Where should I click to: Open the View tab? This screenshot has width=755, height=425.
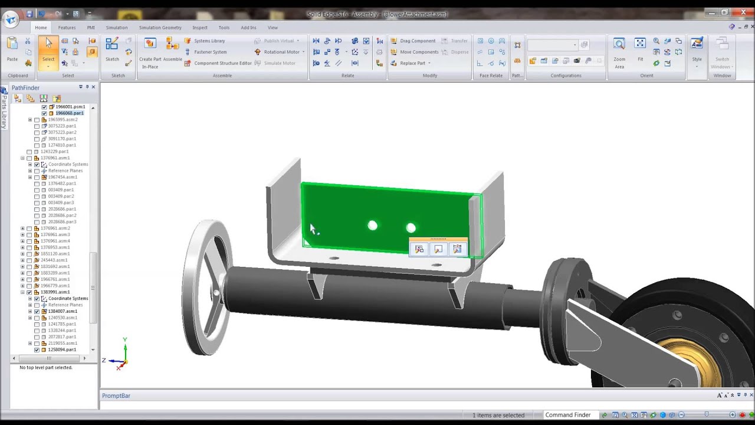pos(273,27)
